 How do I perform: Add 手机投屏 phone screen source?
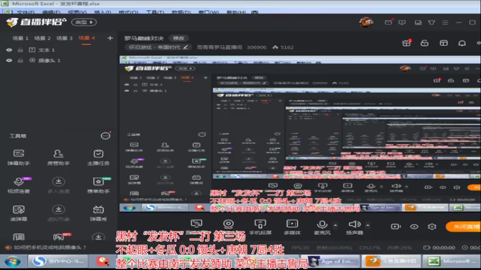(260, 227)
